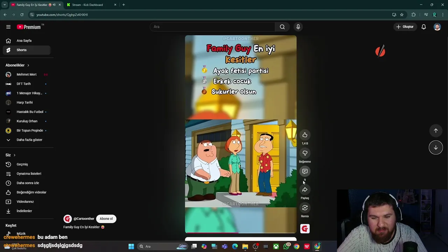Open media controls icon in Chrome toolbar
This screenshot has width=448, height=252.
click(x=426, y=15)
